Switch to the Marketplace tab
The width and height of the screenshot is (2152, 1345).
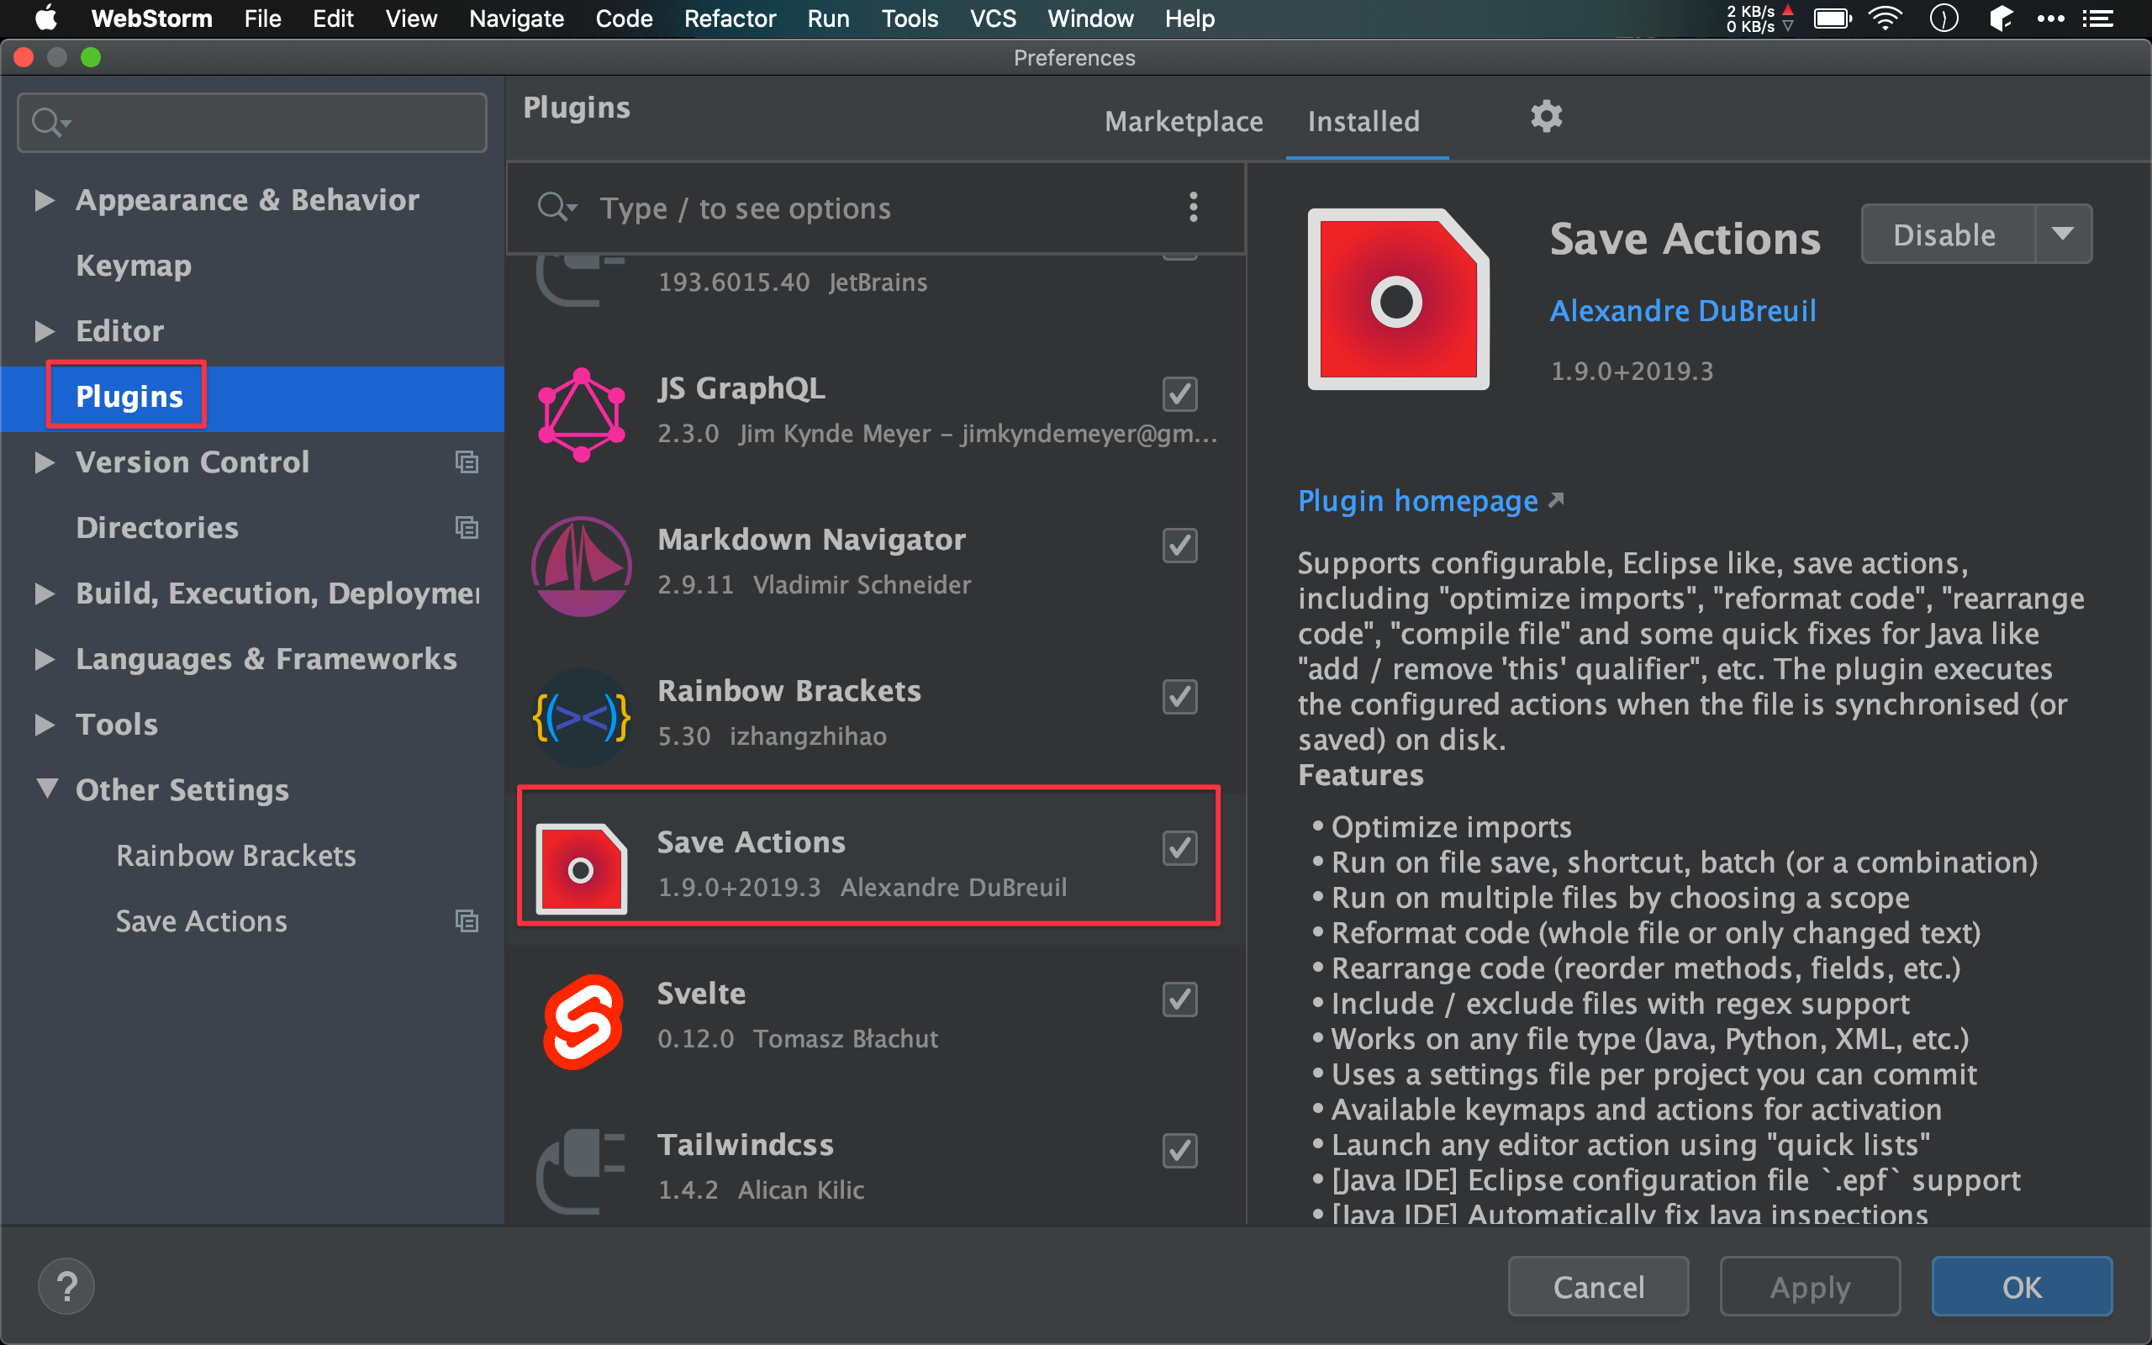click(x=1183, y=122)
